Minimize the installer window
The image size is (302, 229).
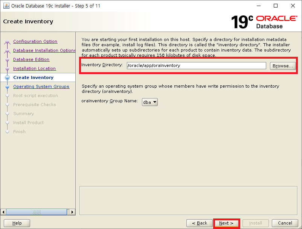tap(259, 6)
